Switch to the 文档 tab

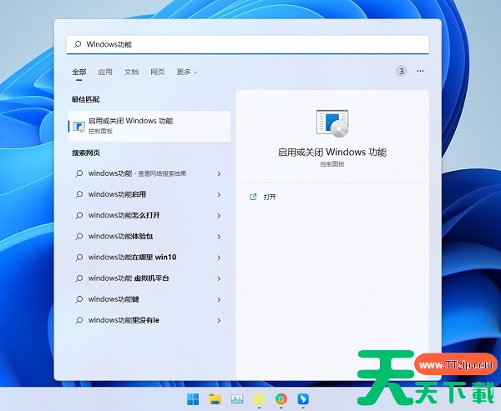point(131,73)
